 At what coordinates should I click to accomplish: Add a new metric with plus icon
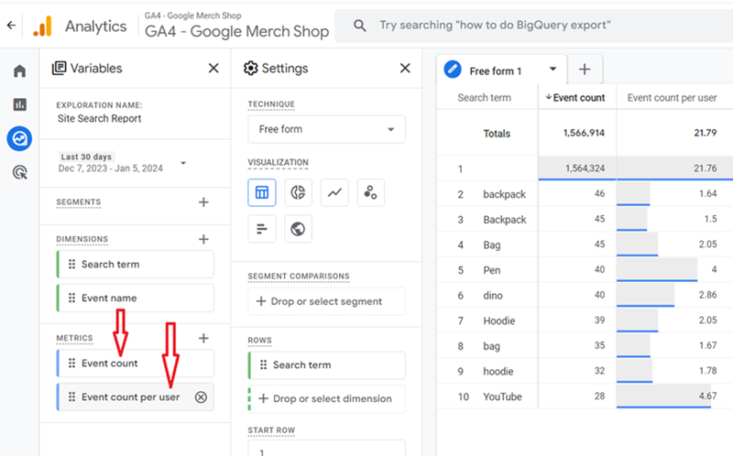coord(203,338)
